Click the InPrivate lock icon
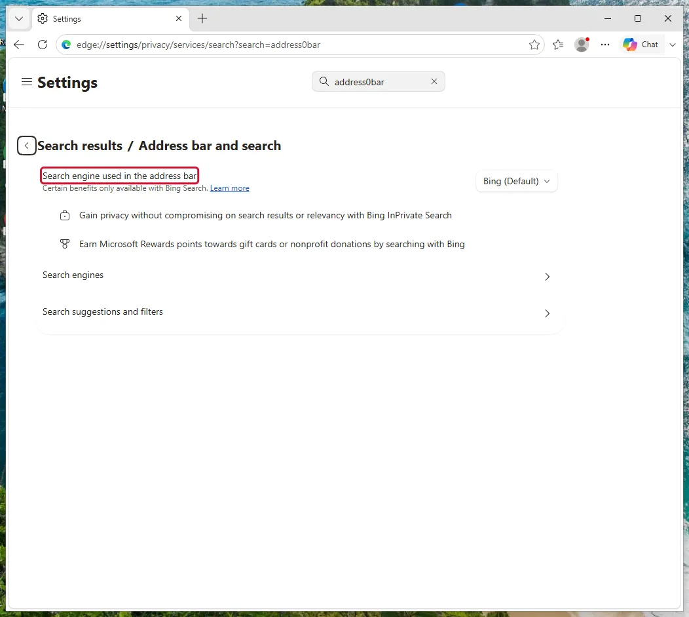This screenshot has height=617, width=689. (65, 216)
